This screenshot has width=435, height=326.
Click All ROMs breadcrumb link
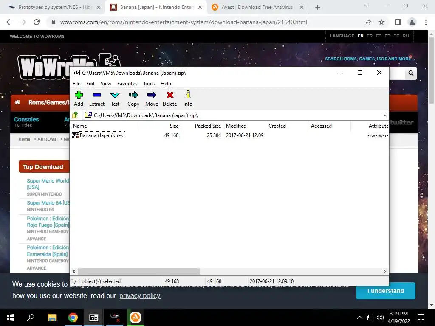(47, 139)
